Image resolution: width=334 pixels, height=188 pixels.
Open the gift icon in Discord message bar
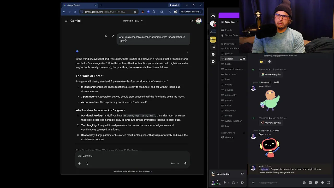point(304,183)
